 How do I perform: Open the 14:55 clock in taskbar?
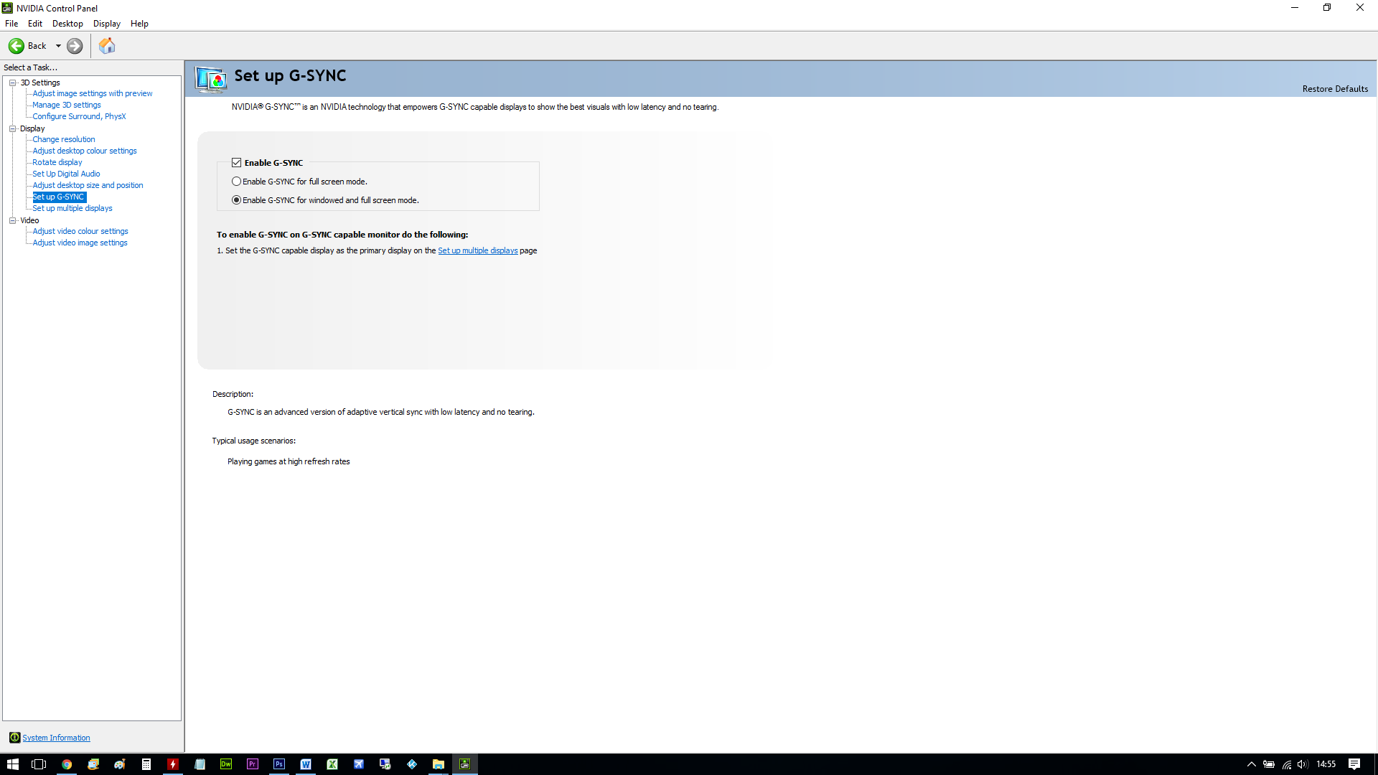pos(1326,764)
